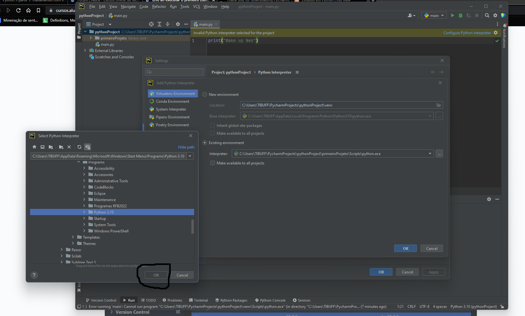The height and width of the screenshot is (316, 525).
Task: Collapse all in the Project panel toolbar
Action: pyautogui.click(x=168, y=24)
